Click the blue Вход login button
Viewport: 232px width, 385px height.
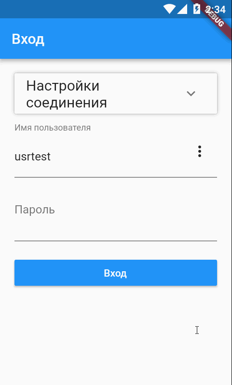[x=116, y=273]
